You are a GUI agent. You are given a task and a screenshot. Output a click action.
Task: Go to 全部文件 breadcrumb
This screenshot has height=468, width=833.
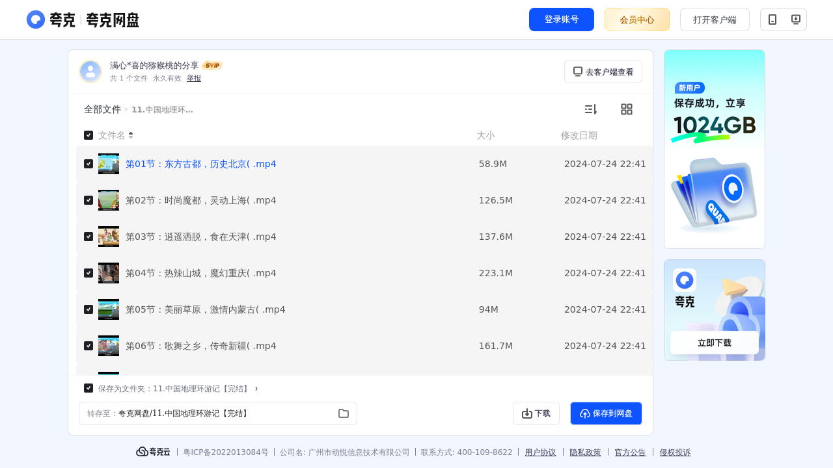point(102,110)
